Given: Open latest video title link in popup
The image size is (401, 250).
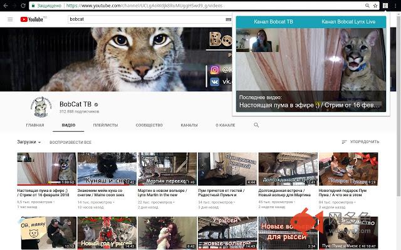Looking at the screenshot, I should 308,106.
